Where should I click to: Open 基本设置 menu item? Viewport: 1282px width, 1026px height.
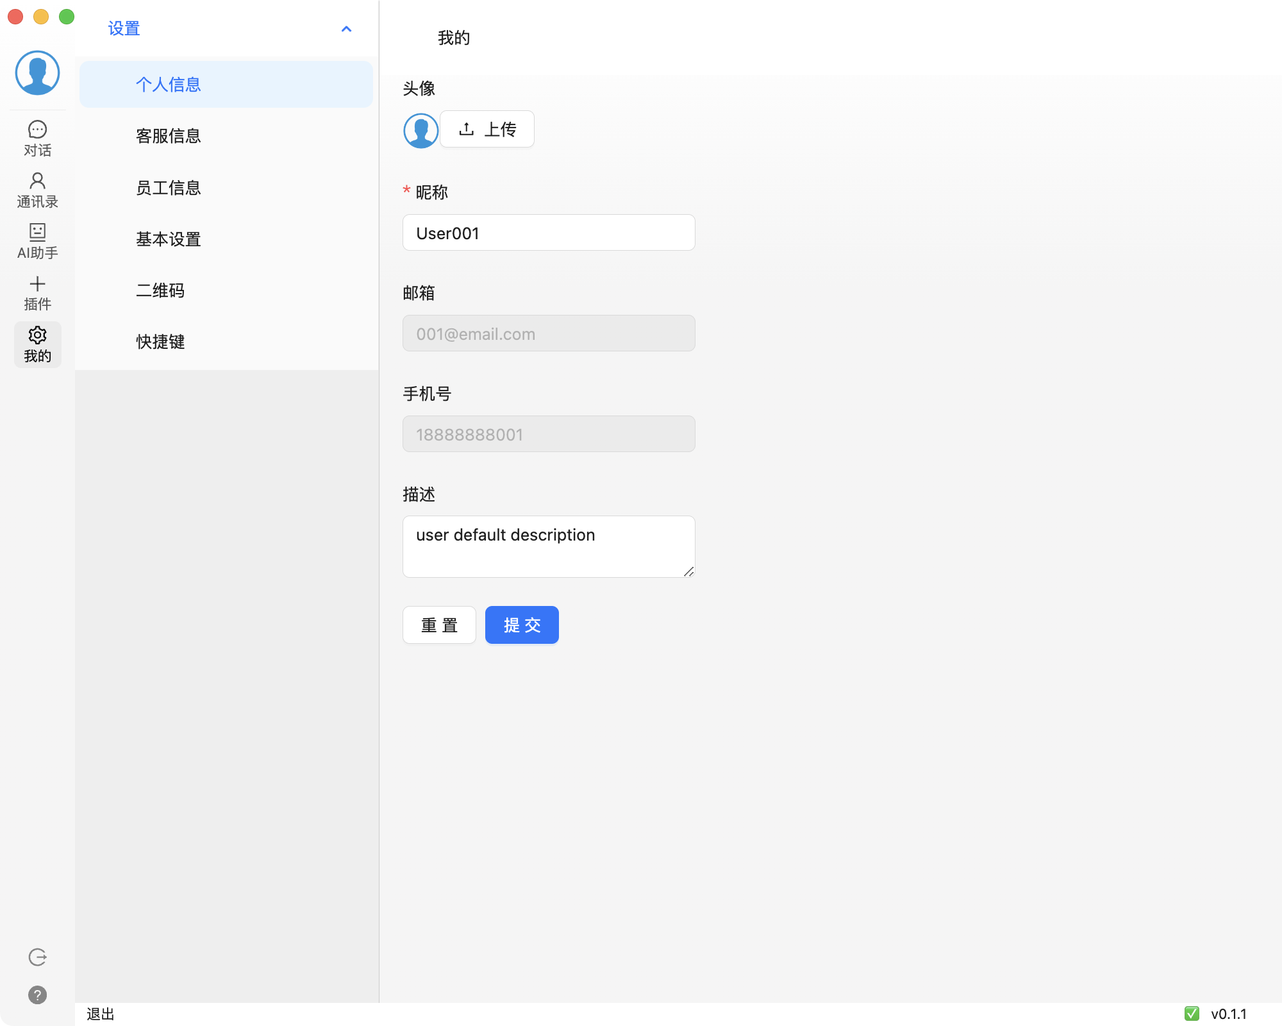[x=169, y=239]
